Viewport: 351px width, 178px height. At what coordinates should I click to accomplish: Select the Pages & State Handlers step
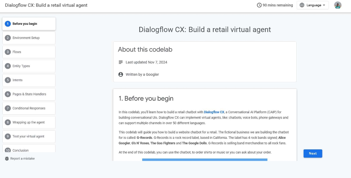tap(29, 94)
